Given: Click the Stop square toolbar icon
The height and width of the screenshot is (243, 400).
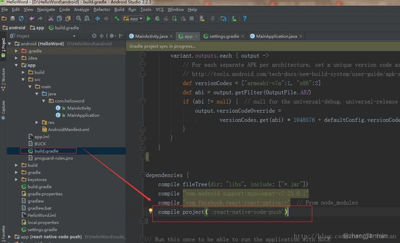Looking at the screenshot, I should pyautogui.click(x=191, y=18).
